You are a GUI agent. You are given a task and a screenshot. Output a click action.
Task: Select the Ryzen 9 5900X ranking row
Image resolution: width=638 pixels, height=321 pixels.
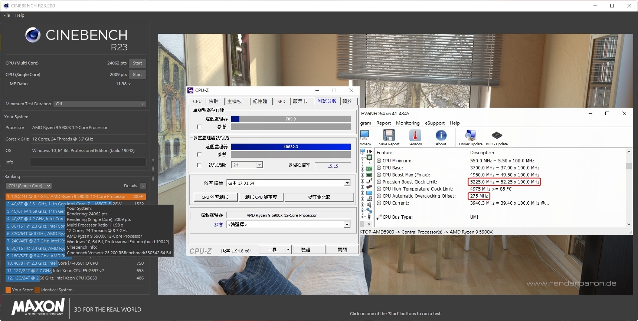click(x=76, y=196)
